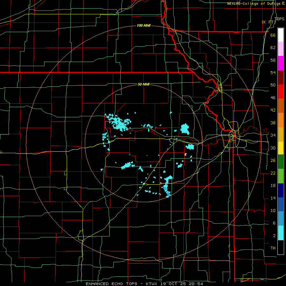
Task: Click the black TH legend swatch
Action: 281,247
